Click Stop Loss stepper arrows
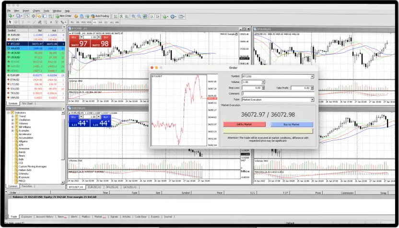The width and height of the screenshot is (399, 228). [263, 88]
